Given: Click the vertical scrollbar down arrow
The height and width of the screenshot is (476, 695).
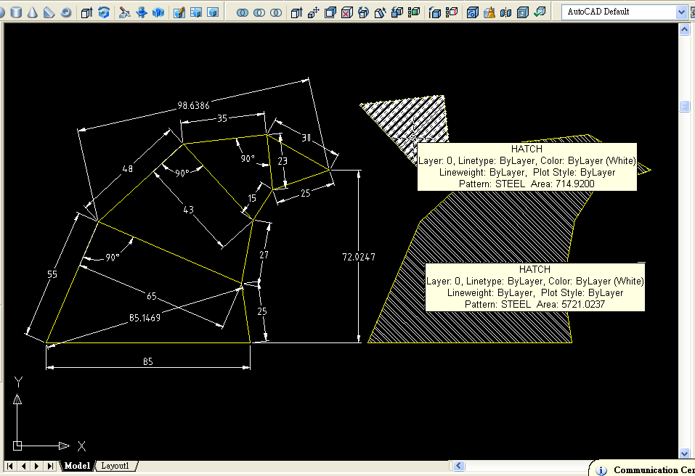Looking at the screenshot, I should tap(684, 454).
